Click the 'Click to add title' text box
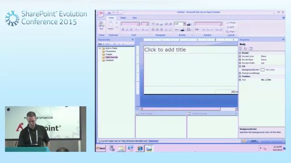The image size is (291, 163). tap(191, 50)
